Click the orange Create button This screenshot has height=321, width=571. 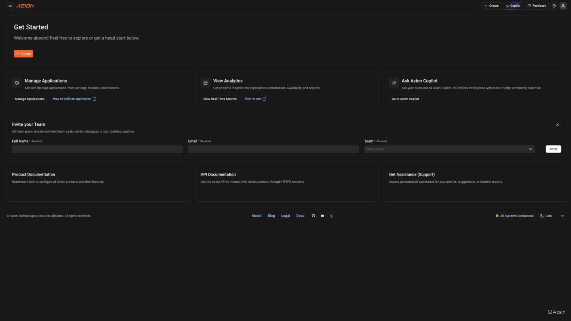[x=23, y=53]
